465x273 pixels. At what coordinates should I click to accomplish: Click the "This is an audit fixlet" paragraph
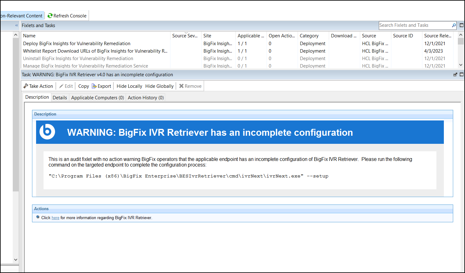pyautogui.click(x=230, y=162)
